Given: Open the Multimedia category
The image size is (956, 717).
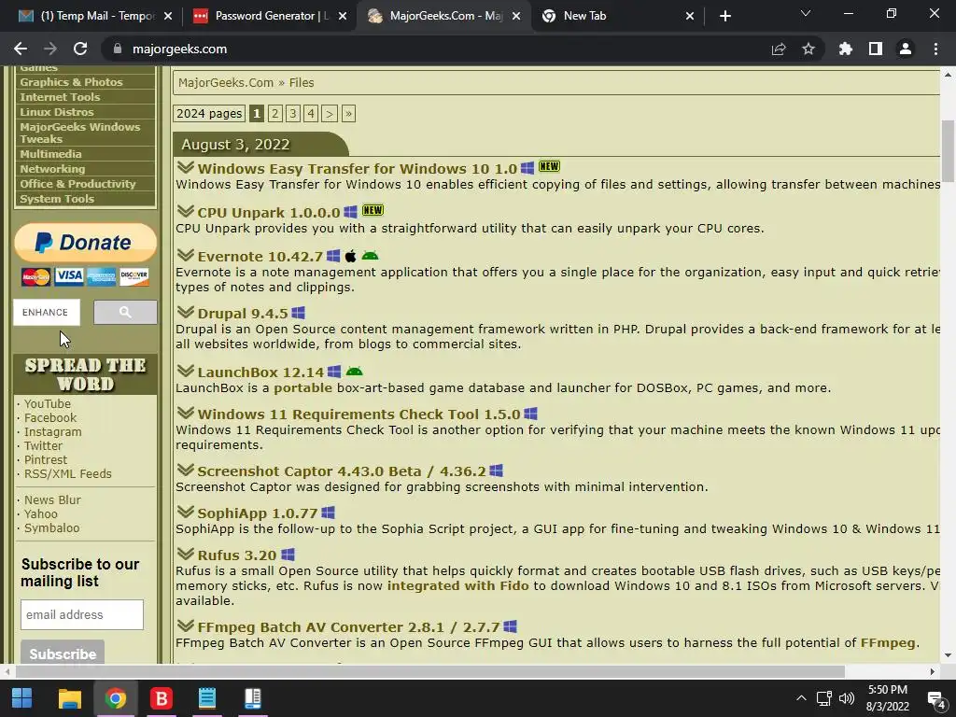Looking at the screenshot, I should pos(50,154).
